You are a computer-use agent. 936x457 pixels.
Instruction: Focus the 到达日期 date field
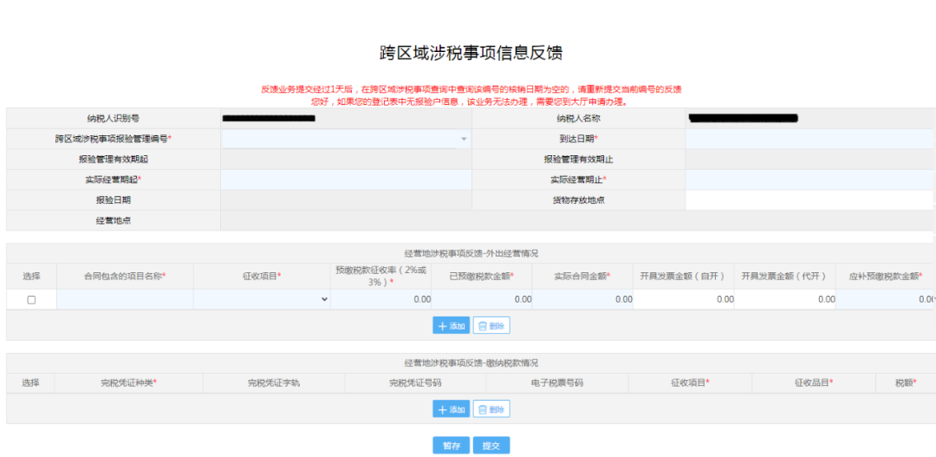809,139
